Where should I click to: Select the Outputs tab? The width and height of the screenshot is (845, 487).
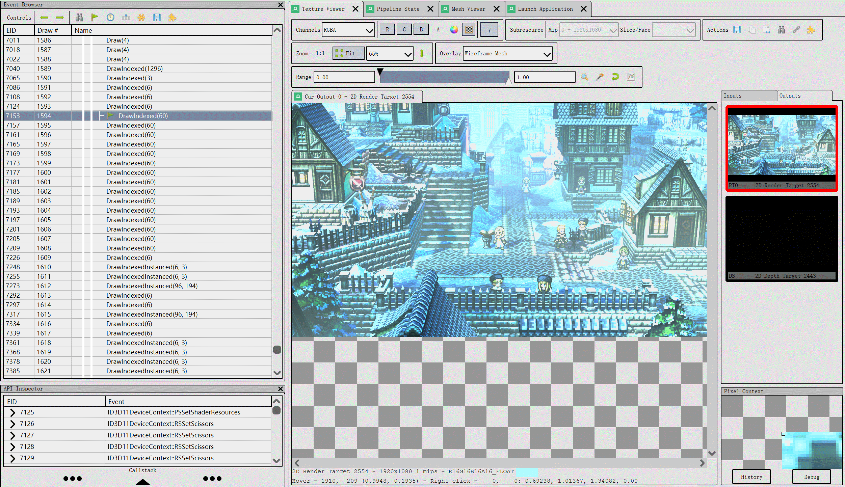tap(804, 96)
